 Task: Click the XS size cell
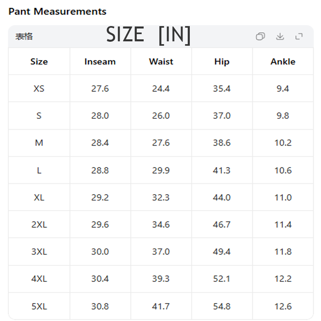point(39,89)
